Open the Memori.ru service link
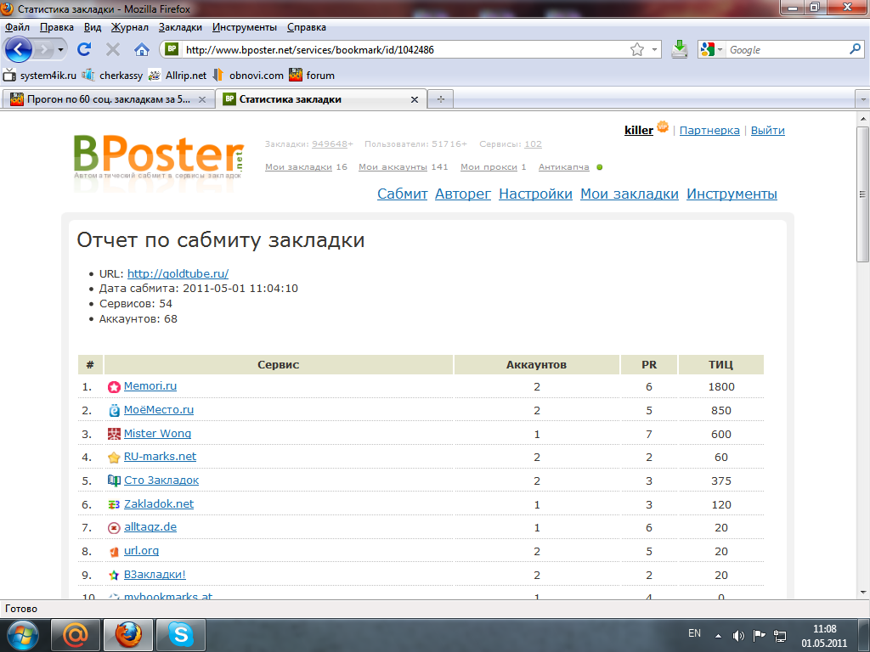Viewport: 870px width, 652px height. click(150, 386)
